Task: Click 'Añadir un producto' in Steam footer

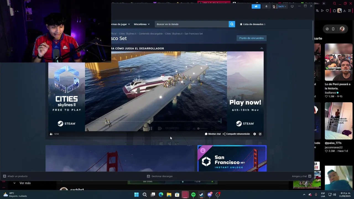Action: (x=15, y=176)
